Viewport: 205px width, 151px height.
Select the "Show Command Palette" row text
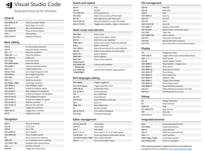pyautogui.click(x=35, y=22)
